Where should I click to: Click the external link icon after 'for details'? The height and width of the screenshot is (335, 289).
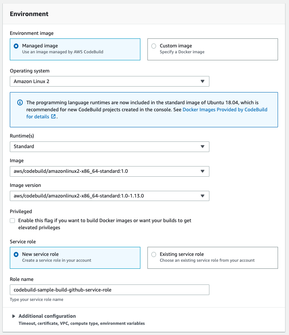[53, 116]
